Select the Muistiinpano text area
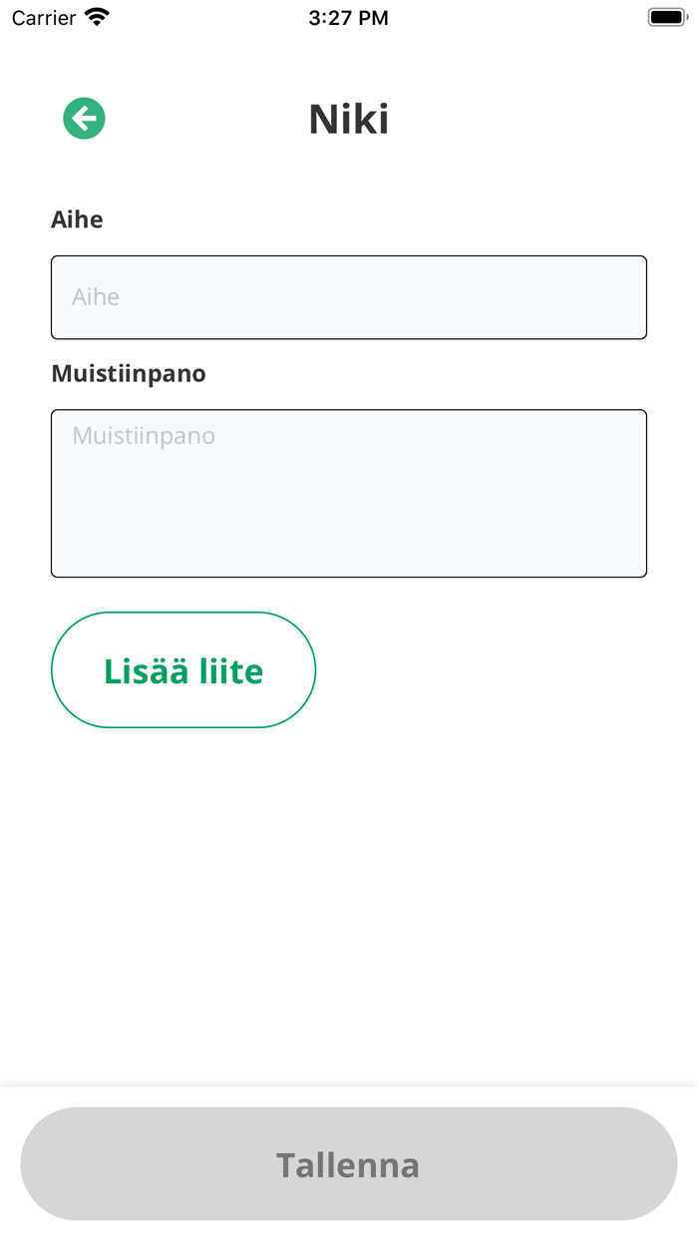Image resolution: width=698 pixels, height=1241 pixels. click(x=348, y=493)
